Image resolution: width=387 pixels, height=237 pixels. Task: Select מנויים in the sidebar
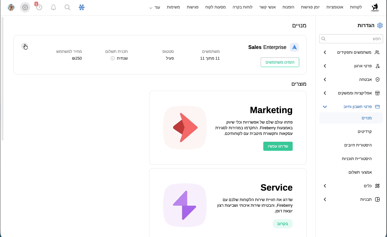click(x=351, y=118)
